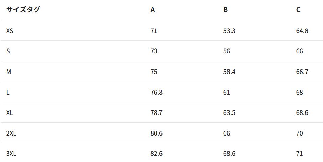Select the 63.5 value for size XL
Viewport: 323px width, 162px height.
pyautogui.click(x=229, y=112)
